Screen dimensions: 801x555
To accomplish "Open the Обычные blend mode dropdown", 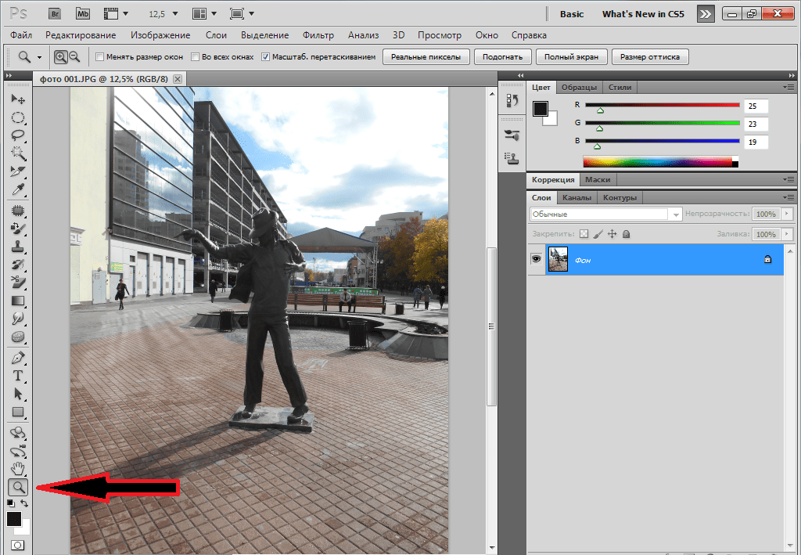I will point(605,214).
